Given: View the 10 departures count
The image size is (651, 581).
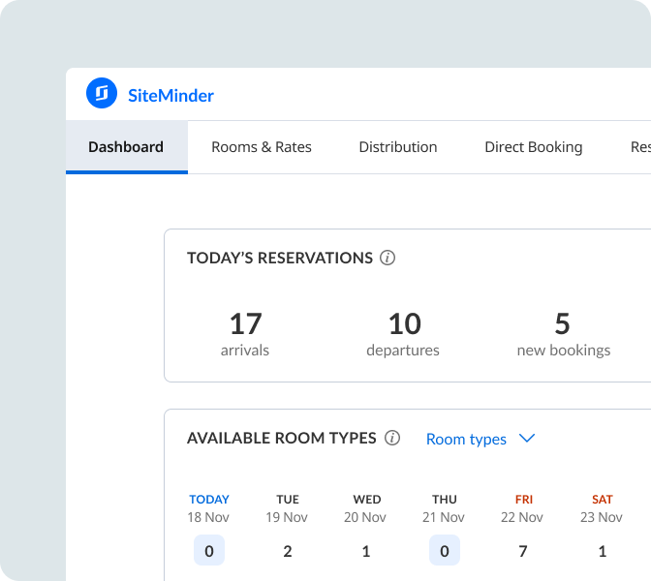Looking at the screenshot, I should 403,323.
